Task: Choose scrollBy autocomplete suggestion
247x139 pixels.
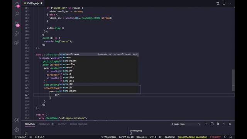Action: (99, 78)
